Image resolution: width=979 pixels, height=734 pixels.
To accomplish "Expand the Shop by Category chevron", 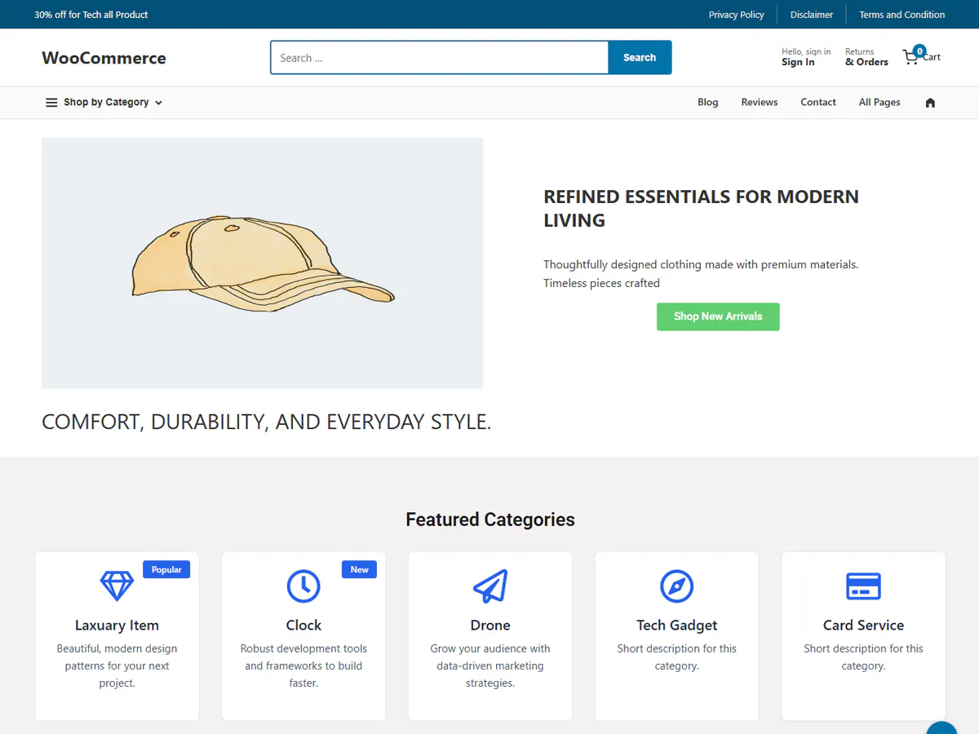I will 158,103.
